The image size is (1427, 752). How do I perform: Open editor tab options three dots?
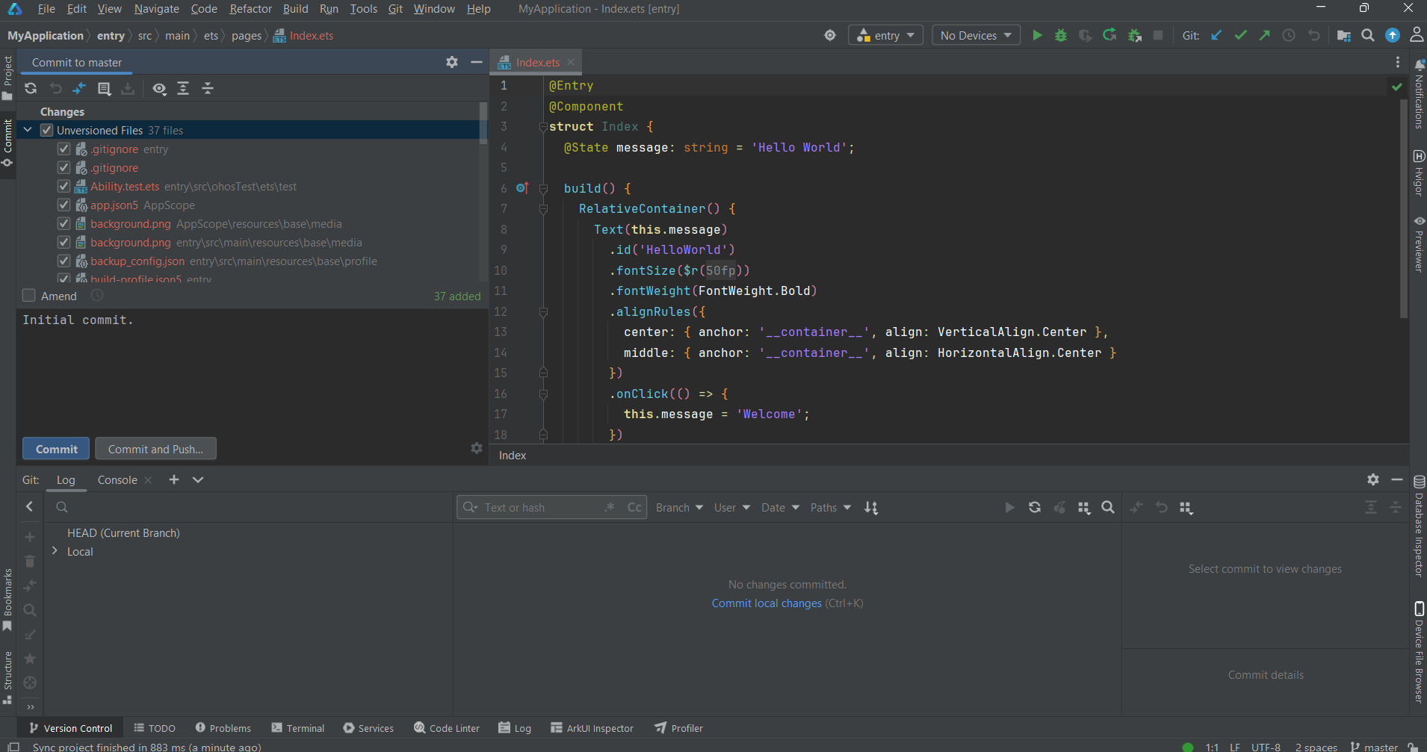[1398, 62]
